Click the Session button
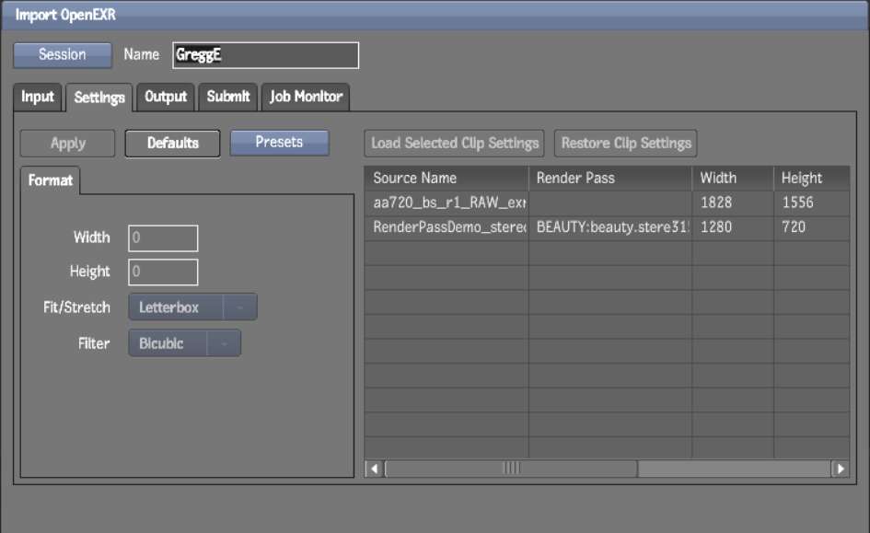 point(62,55)
